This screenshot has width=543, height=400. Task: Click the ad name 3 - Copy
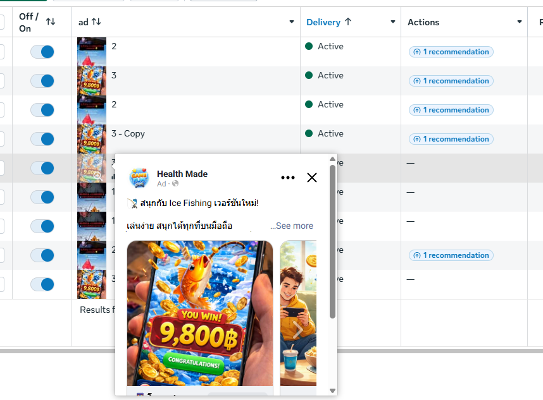pos(128,133)
